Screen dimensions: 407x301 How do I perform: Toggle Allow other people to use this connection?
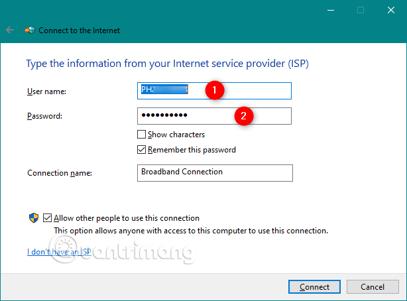48,217
